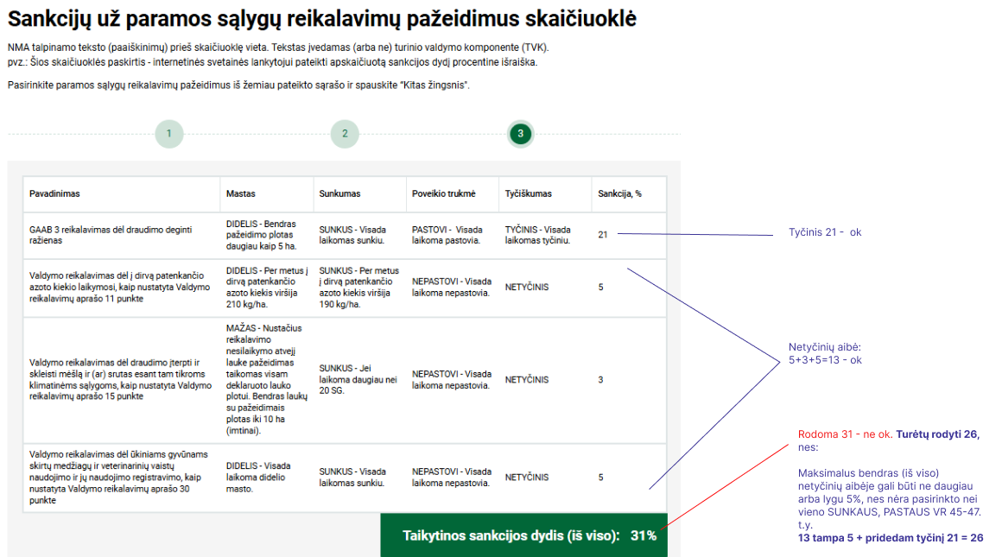This screenshot has height=557, width=1002.
Task: Go to step 2 in the wizard
Action: coord(345,134)
